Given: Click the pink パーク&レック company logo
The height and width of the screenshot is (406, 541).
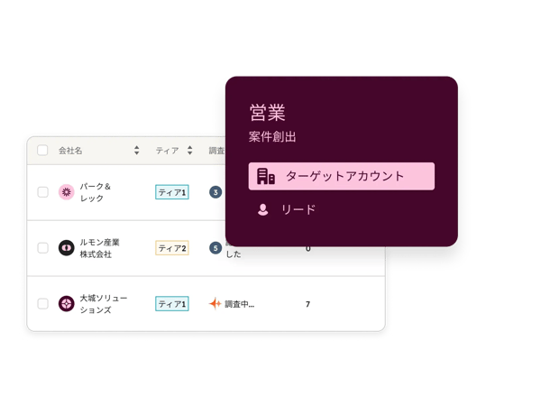Looking at the screenshot, I should (66, 192).
